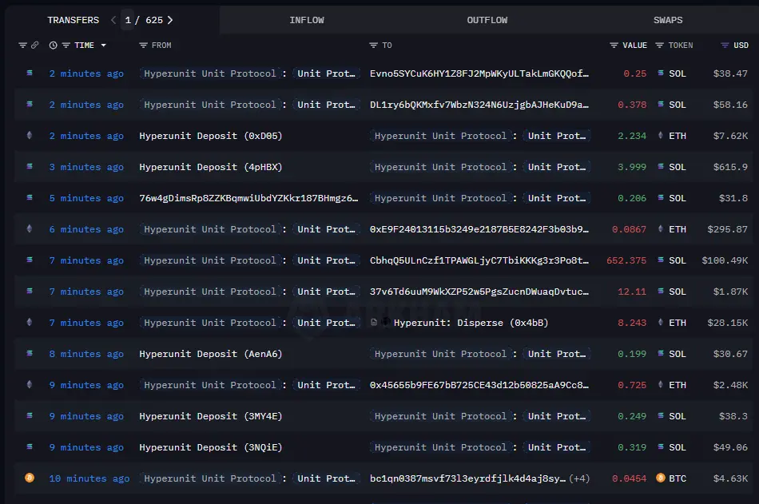
Task: Click Solana chain icon on 3.999 SOL row
Action: pos(30,167)
